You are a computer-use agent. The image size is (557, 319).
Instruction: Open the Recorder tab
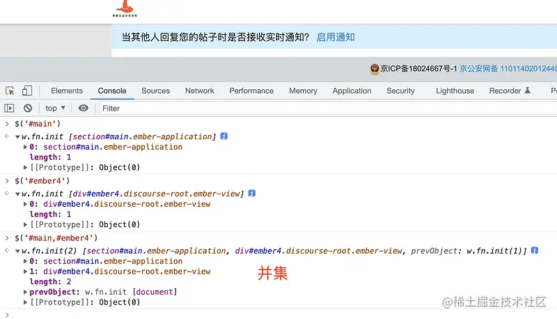click(505, 91)
